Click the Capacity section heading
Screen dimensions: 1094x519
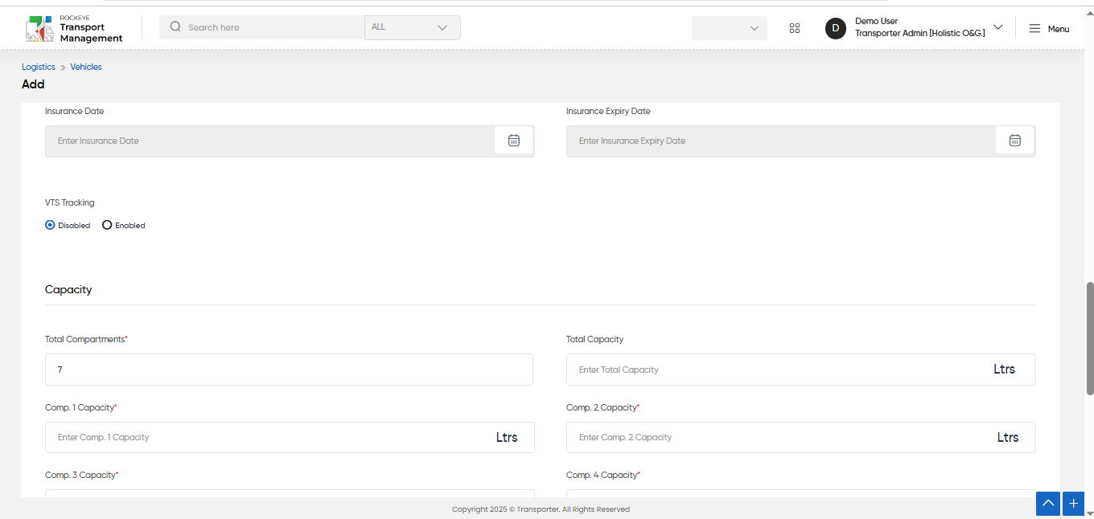click(x=68, y=289)
